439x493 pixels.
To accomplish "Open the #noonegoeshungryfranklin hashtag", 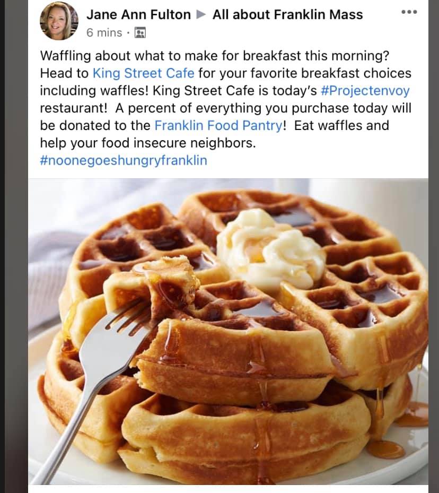I will (123, 161).
